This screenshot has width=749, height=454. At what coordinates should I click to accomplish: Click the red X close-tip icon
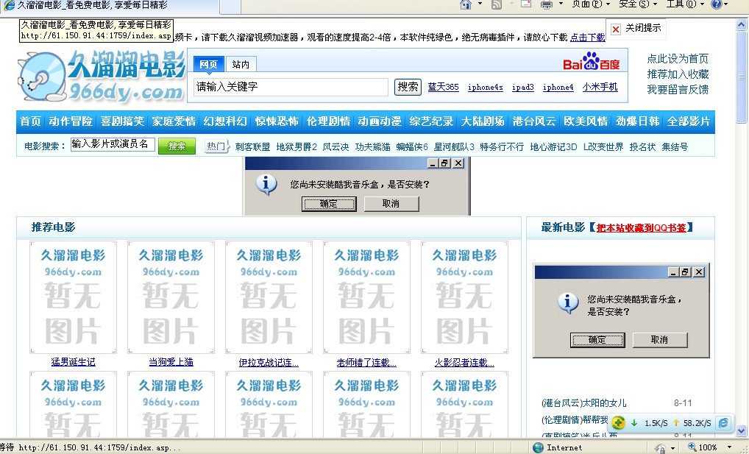(615, 29)
